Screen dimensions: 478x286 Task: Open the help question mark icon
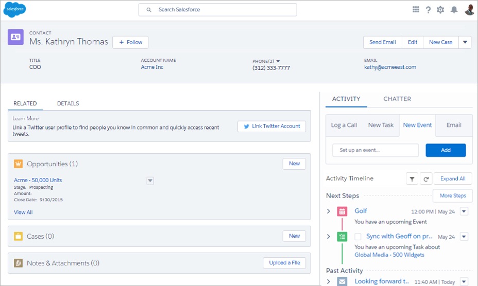pos(429,10)
